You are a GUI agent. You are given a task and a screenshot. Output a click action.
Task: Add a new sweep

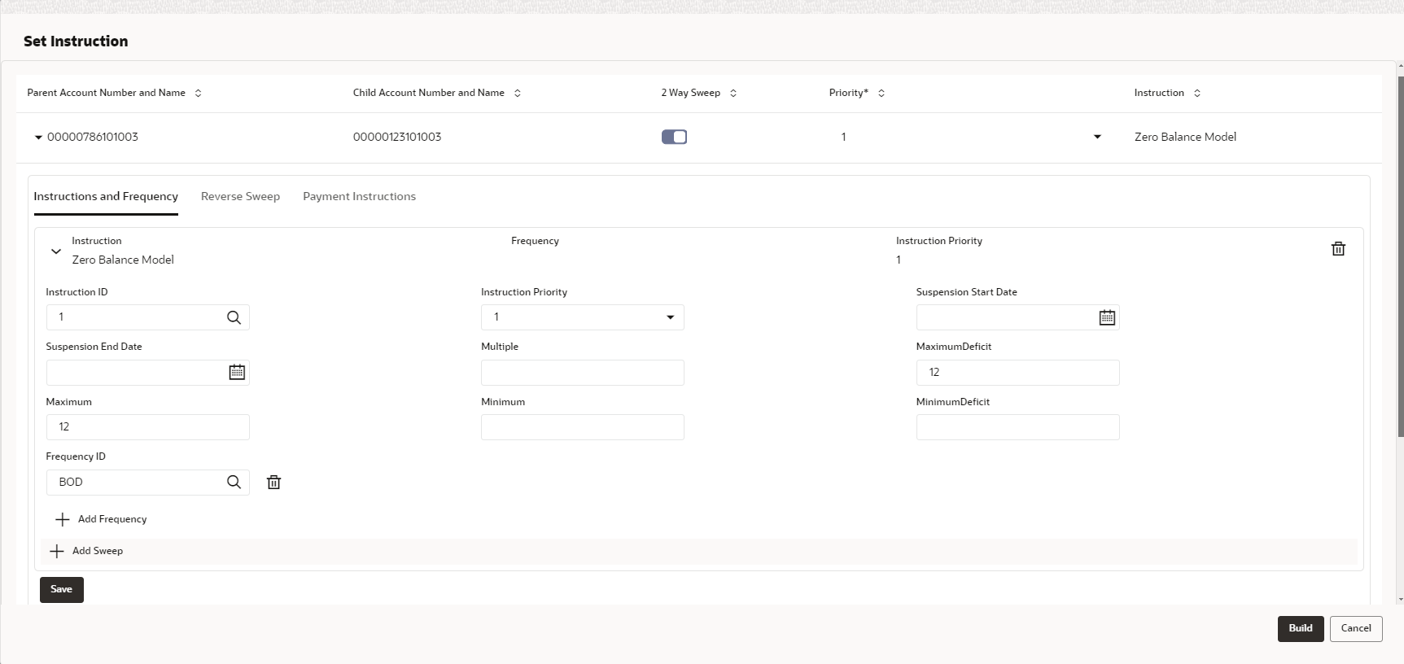coord(86,551)
